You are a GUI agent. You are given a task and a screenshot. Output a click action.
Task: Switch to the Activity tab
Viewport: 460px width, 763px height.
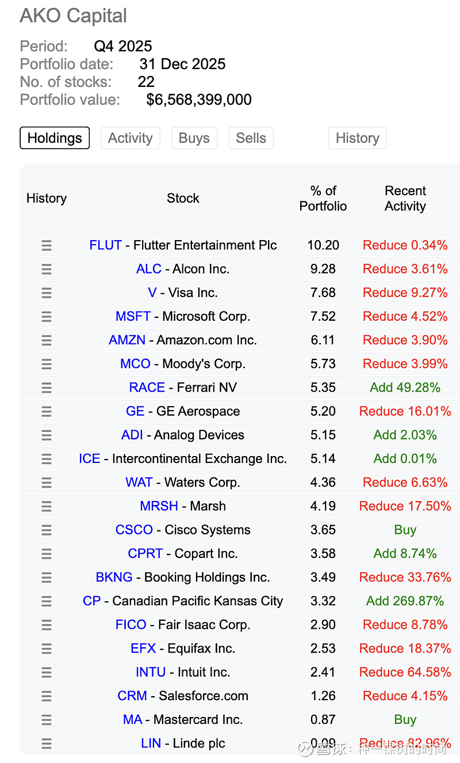(x=130, y=138)
